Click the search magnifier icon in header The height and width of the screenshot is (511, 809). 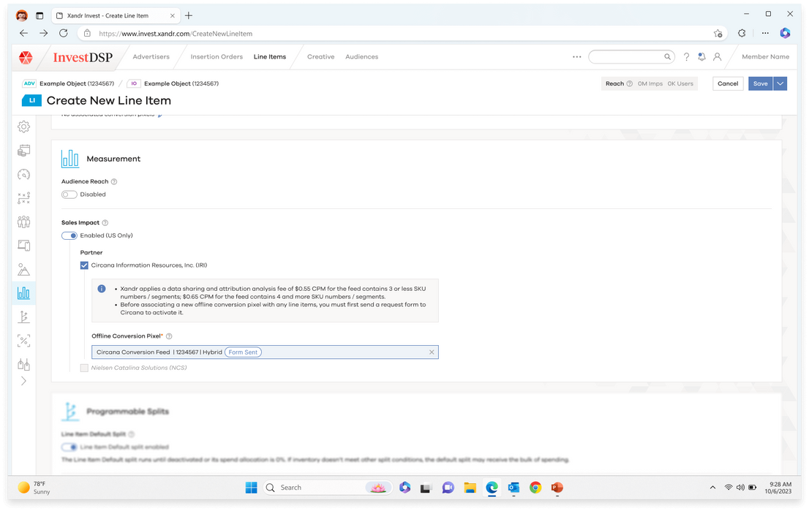667,57
